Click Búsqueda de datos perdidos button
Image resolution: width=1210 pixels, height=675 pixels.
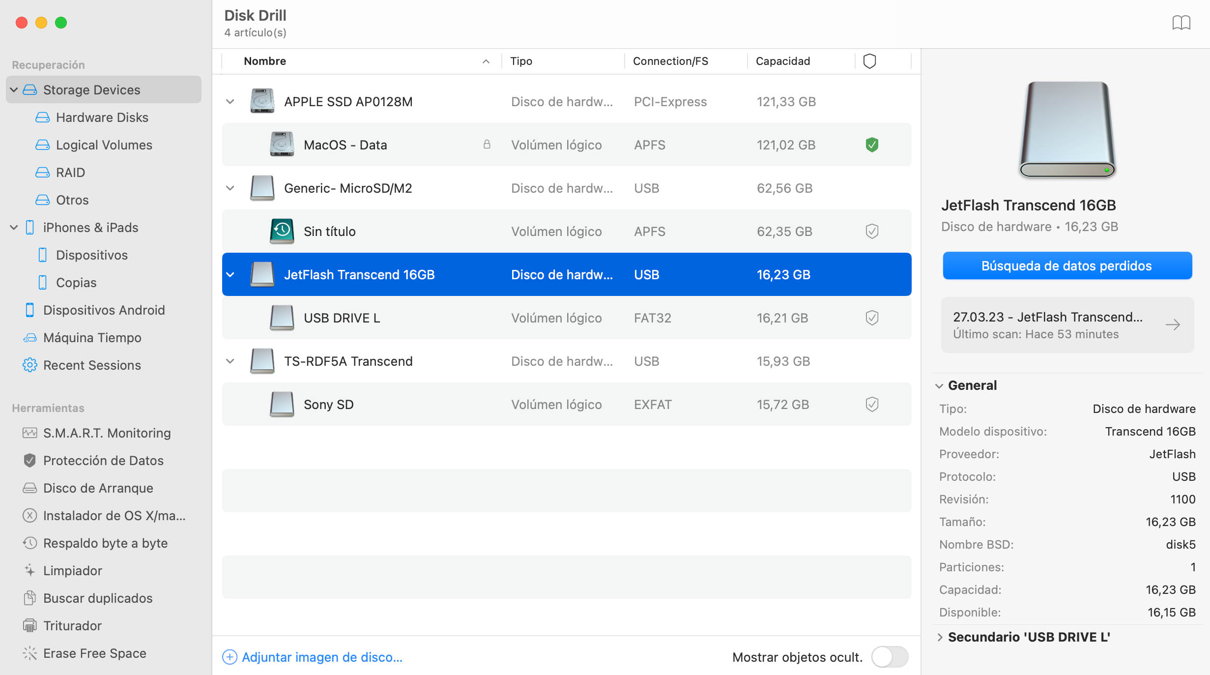point(1067,265)
